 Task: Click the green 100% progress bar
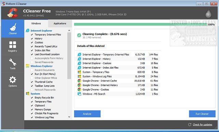coord(140,24)
